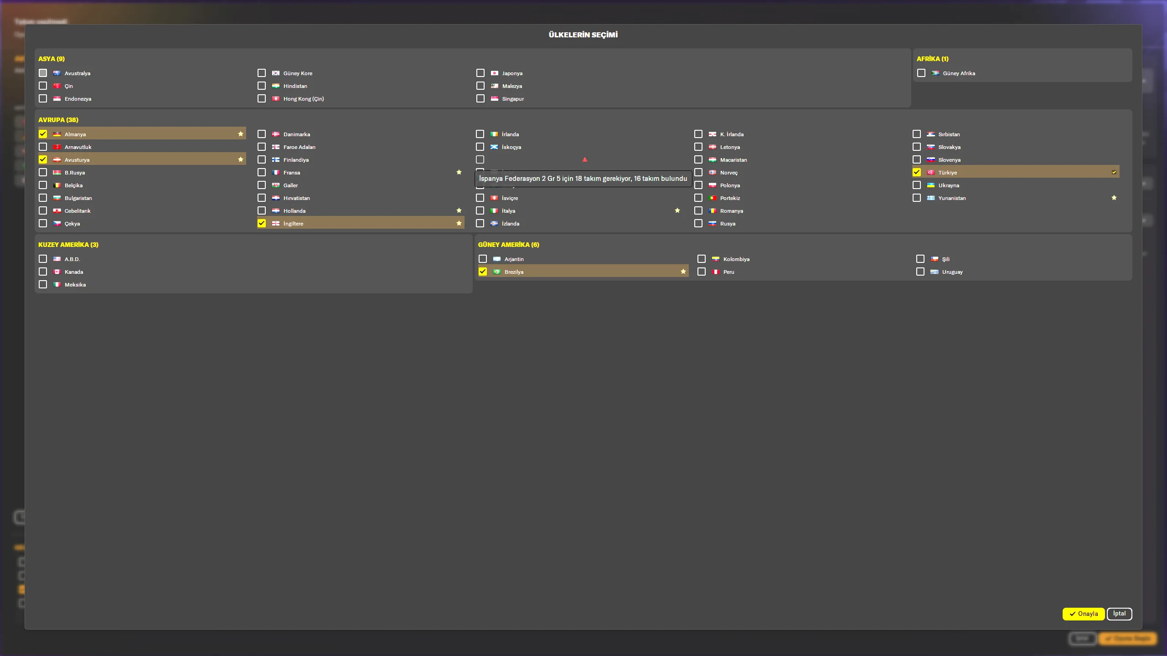Click the star icon next to İtalya
1167x656 pixels.
677,210
